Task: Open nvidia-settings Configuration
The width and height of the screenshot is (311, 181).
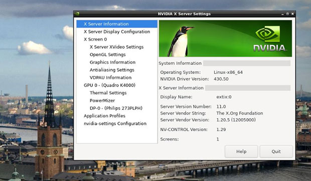Action: coord(115,124)
